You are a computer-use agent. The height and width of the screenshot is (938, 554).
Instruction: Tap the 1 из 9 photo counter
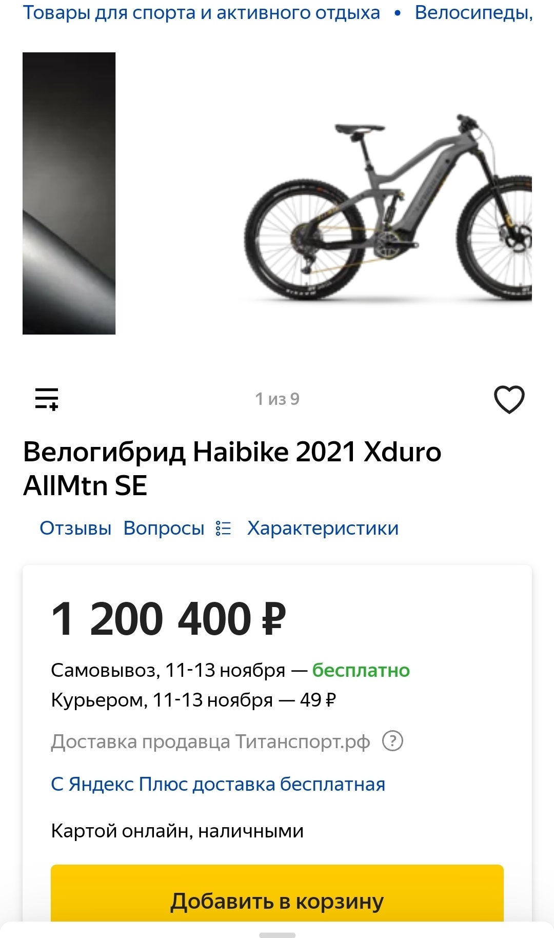[x=277, y=399]
